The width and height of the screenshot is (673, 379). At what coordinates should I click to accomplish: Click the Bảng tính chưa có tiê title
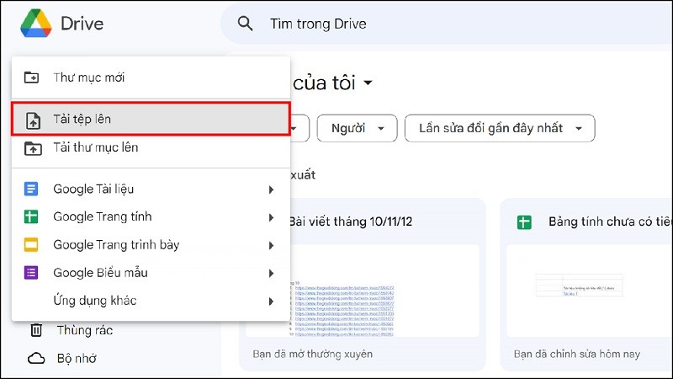[609, 222]
